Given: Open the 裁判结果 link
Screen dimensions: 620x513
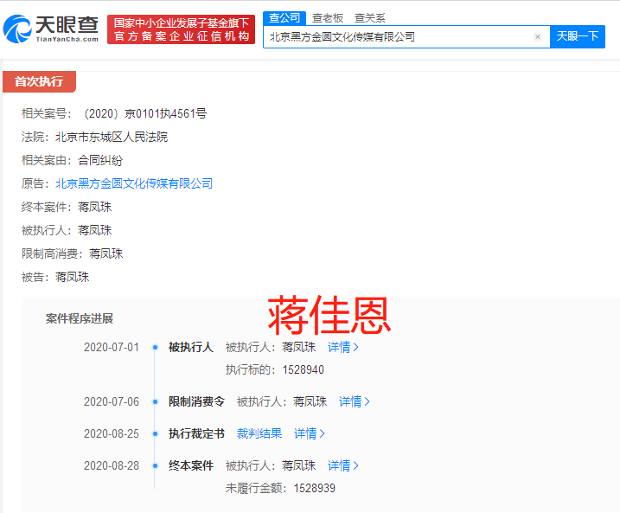Looking at the screenshot, I should (259, 433).
